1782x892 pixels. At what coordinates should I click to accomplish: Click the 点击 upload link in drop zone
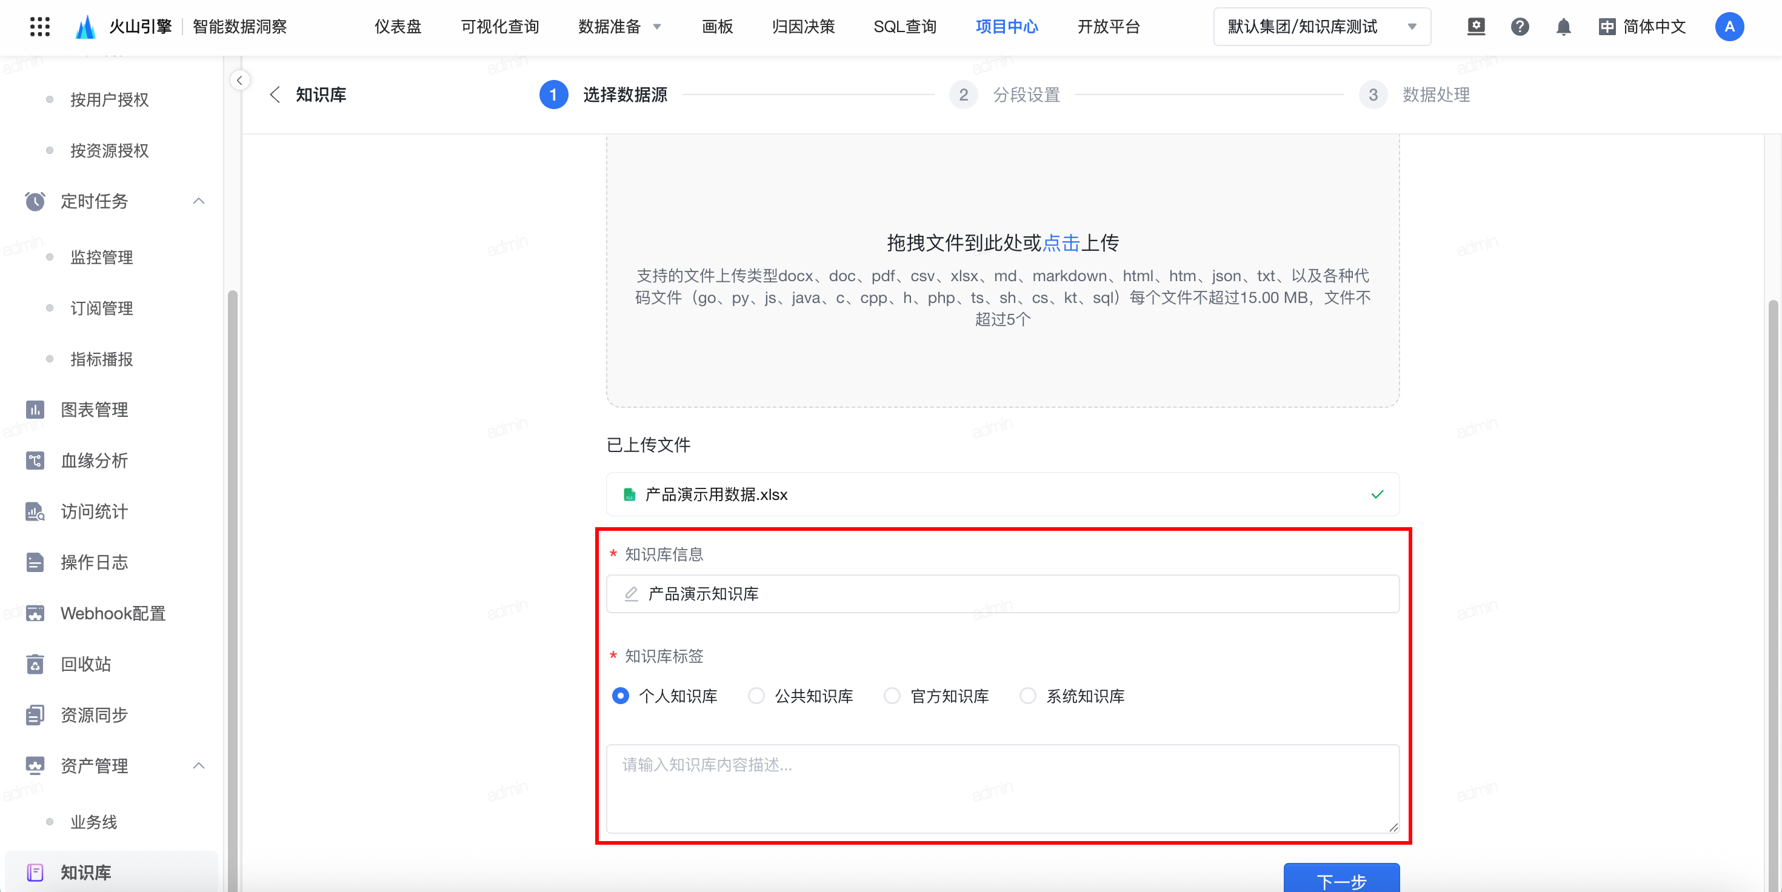[1061, 243]
